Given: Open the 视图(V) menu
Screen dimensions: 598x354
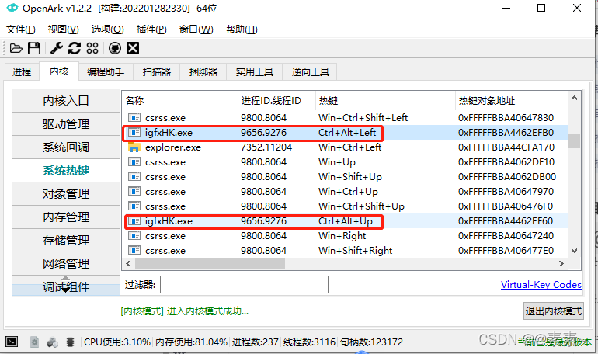Looking at the screenshot, I should 64,29.
